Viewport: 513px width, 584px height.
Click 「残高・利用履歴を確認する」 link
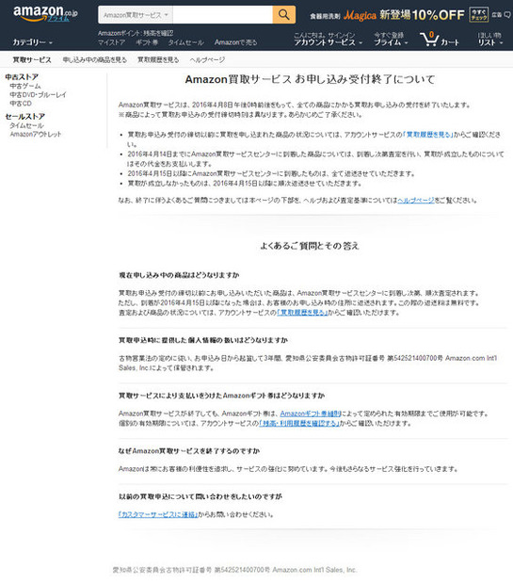tap(299, 423)
